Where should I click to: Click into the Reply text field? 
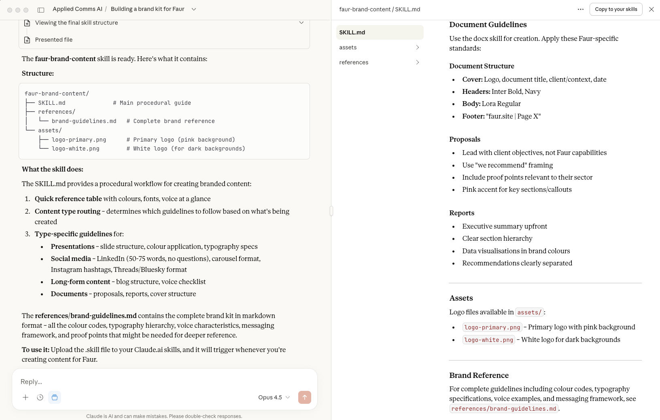tap(162, 382)
